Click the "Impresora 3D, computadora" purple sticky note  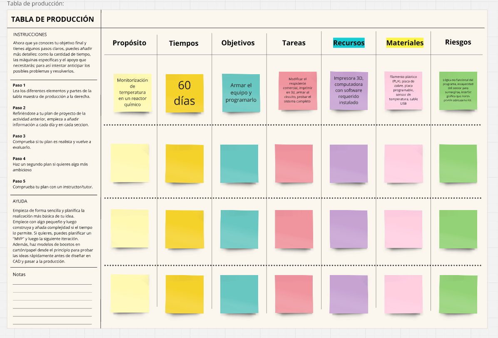[348, 90]
